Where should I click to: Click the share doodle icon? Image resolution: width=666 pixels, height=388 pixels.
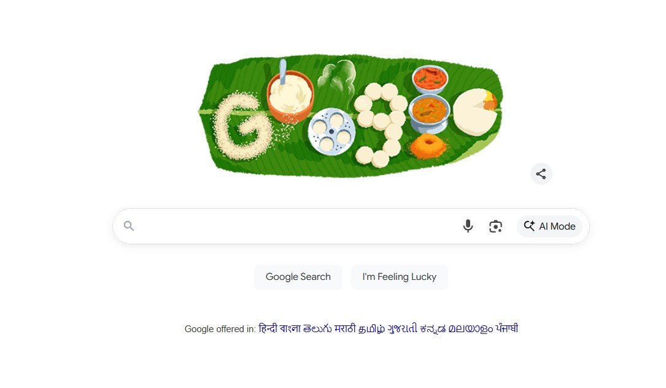(541, 174)
